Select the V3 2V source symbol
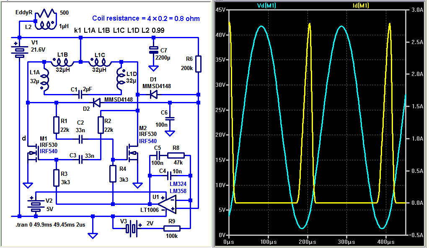The height and width of the screenshot is (248, 429). pos(133,228)
